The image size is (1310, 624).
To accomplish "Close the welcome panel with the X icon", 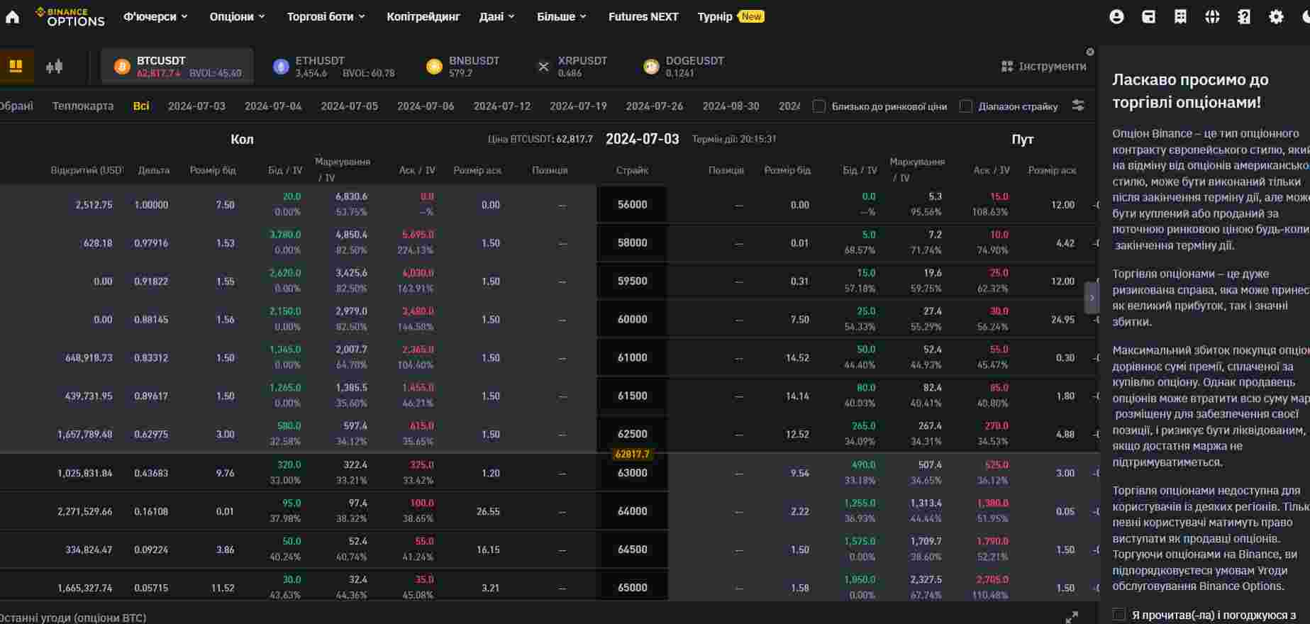I will 1090,52.
